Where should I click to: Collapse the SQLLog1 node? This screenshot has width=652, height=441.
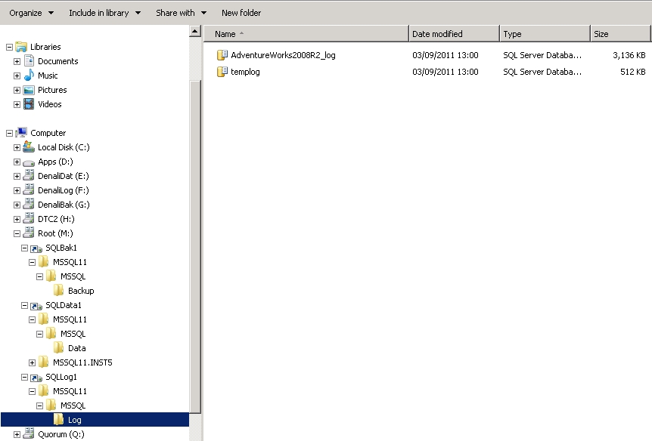(x=24, y=377)
